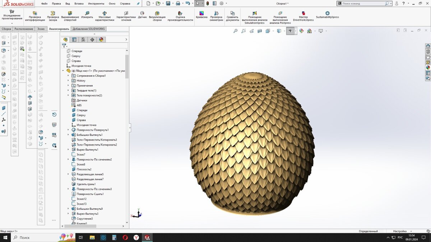Open the FeatureManager design tree tab
The width and height of the screenshot is (431, 242).
tap(65, 40)
